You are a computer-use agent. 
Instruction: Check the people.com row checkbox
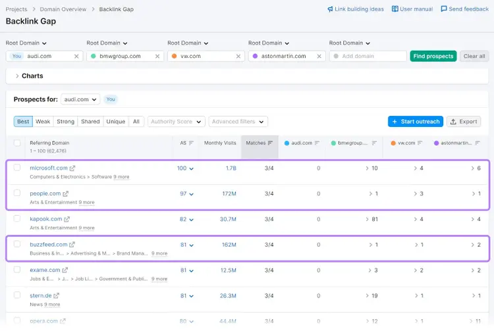click(x=17, y=193)
